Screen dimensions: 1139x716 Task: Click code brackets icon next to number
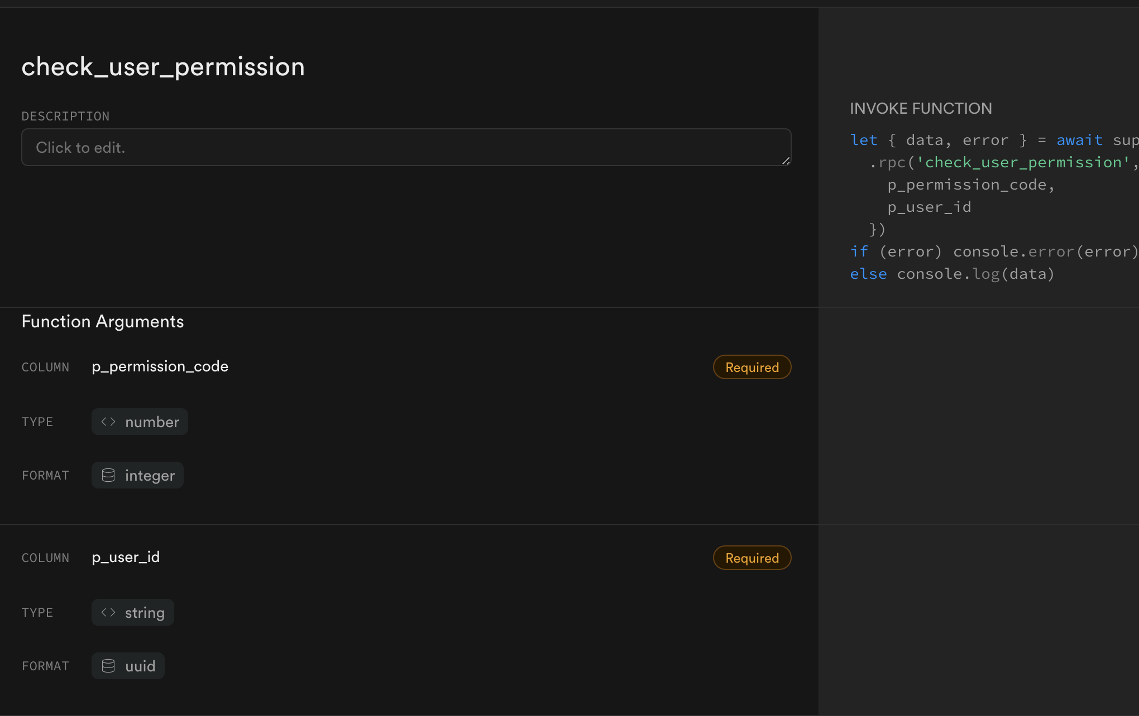(108, 422)
